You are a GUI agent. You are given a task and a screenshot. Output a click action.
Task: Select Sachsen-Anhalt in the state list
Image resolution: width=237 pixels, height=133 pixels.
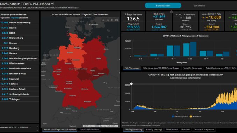coord(20,89)
